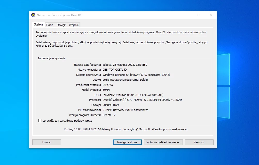Click the Model systemu label
Image resolution: width=259 pixels, height=165 pixels.
tap(91, 90)
